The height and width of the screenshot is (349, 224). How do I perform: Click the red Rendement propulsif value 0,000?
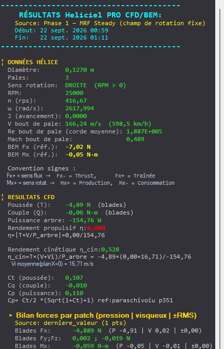(x=96, y=228)
